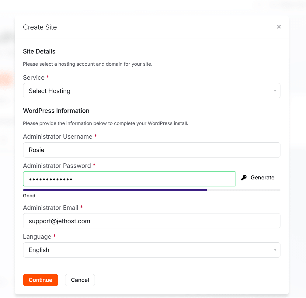Click the Generate password key icon
Image resolution: width=306 pixels, height=298 pixels.
click(x=244, y=177)
